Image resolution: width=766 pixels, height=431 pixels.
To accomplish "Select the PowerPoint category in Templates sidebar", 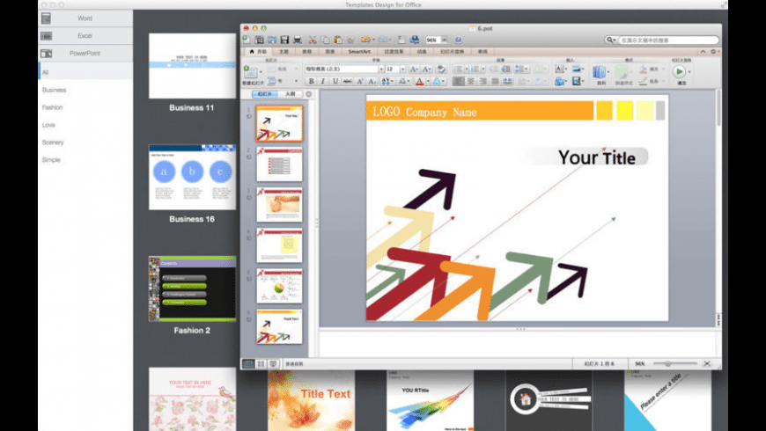I will (x=85, y=53).
